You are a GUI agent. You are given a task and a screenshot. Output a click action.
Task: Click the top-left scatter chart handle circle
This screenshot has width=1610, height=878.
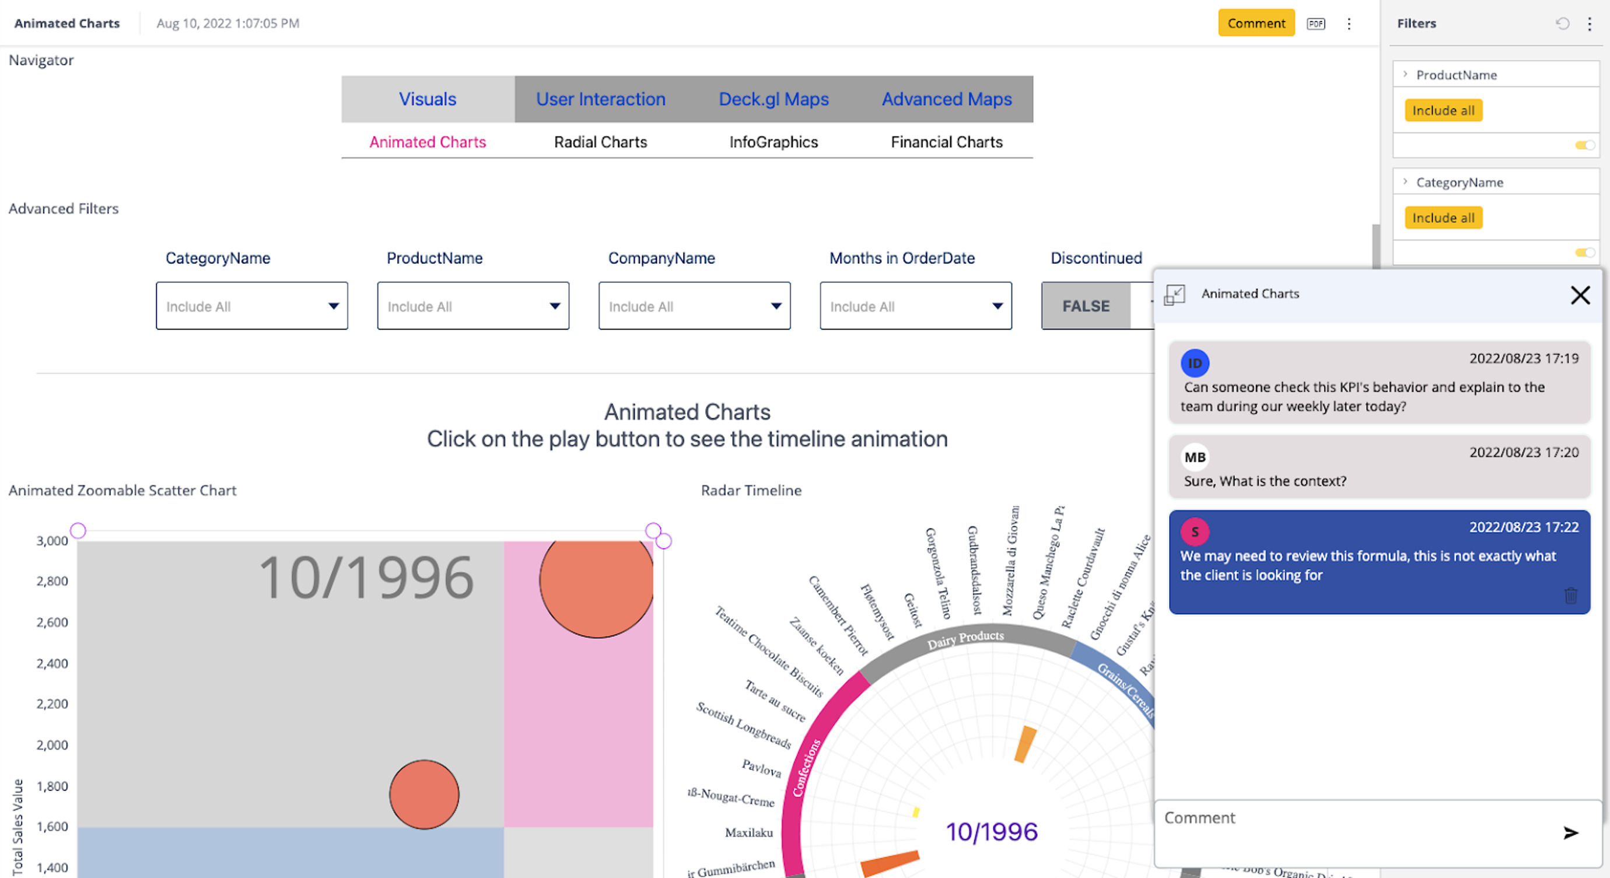click(x=78, y=530)
